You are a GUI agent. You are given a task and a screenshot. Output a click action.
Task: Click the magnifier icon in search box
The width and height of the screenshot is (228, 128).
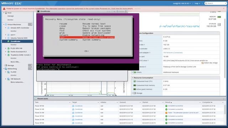pyautogui.click(x=206, y=3)
